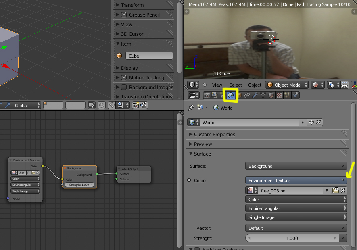
Task: Browse world datablocks via globe dropdown
Action: [x=194, y=122]
